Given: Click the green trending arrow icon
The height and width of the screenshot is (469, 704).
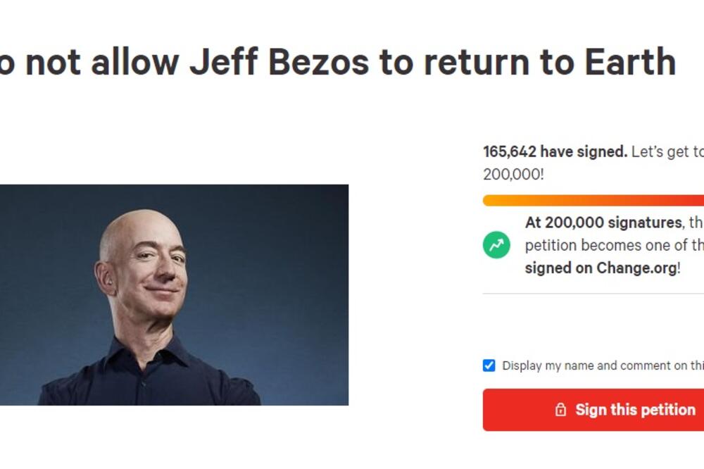Looking at the screenshot, I should pyautogui.click(x=496, y=245).
